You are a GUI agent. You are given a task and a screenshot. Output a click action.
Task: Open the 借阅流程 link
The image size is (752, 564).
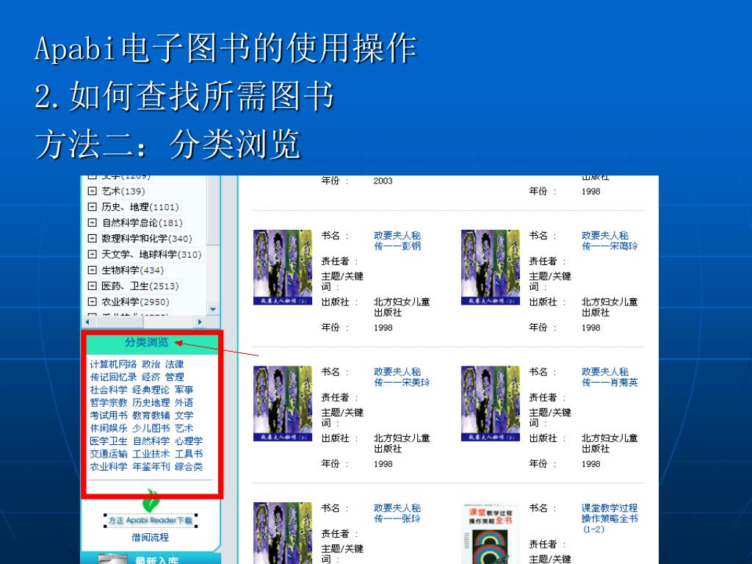[x=150, y=538]
